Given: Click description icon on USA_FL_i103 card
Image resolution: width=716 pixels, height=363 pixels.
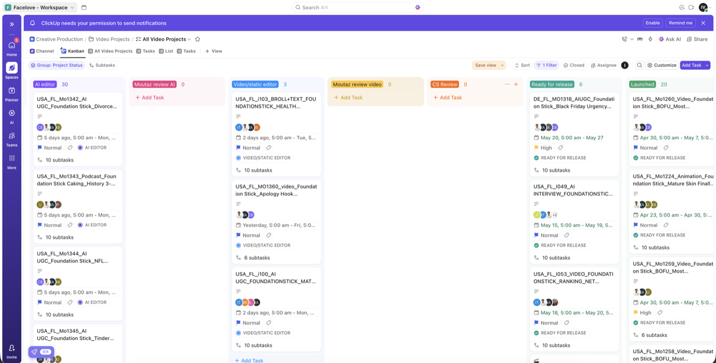Looking at the screenshot, I should click(x=238, y=117).
